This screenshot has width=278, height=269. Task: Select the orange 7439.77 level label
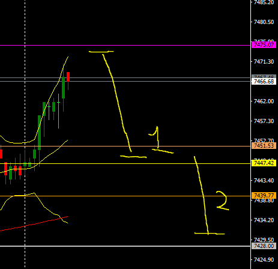pyautogui.click(x=264, y=195)
